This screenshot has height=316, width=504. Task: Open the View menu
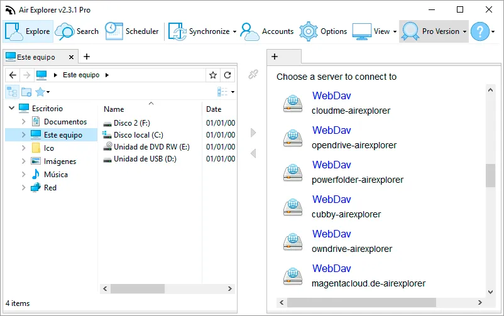(x=375, y=31)
